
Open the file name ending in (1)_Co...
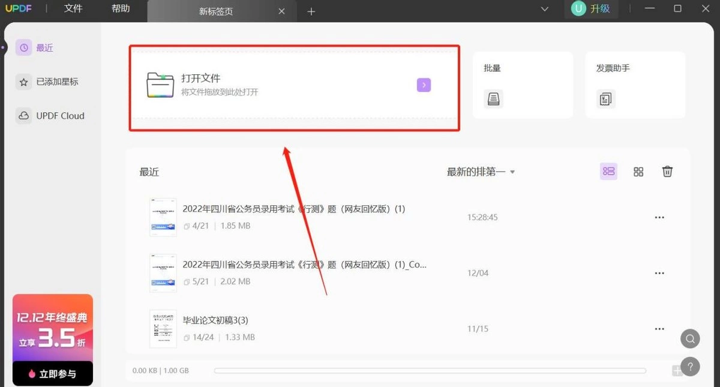305,264
